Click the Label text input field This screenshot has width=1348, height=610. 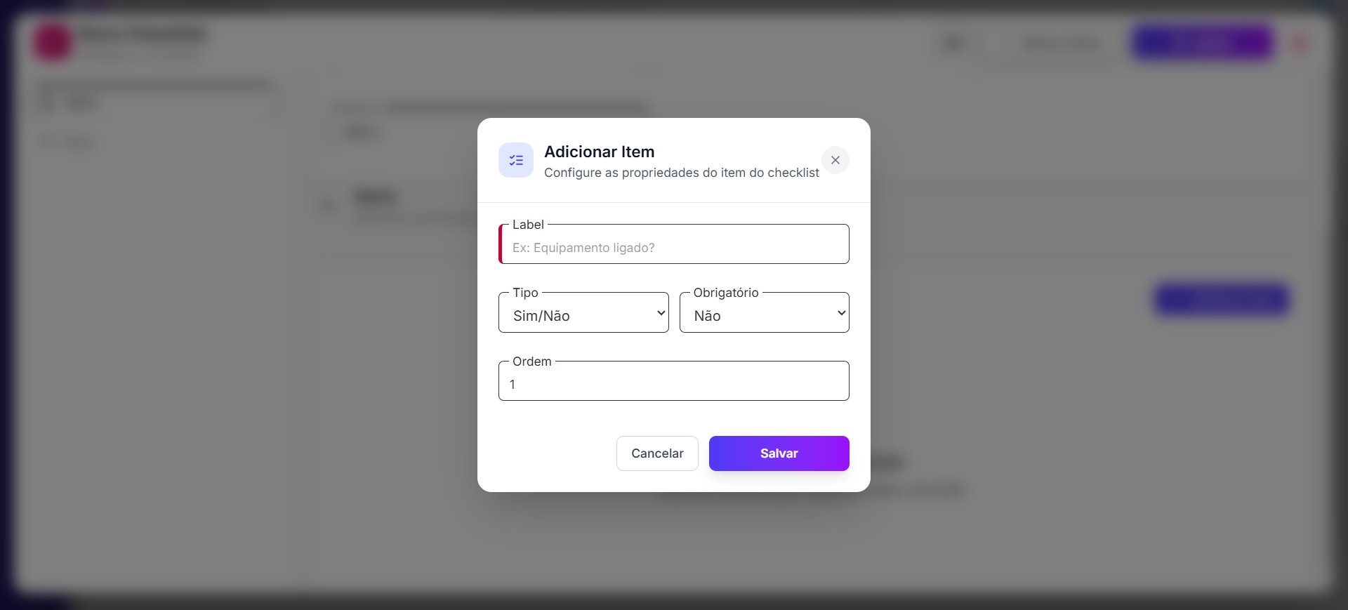pyautogui.click(x=674, y=248)
